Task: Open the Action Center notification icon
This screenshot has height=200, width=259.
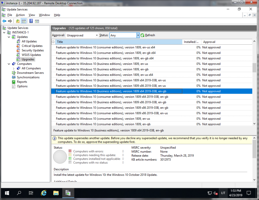Action: coord(249,193)
